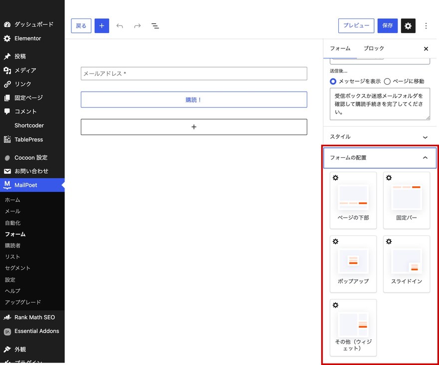Click the メディア media icon

(7, 70)
